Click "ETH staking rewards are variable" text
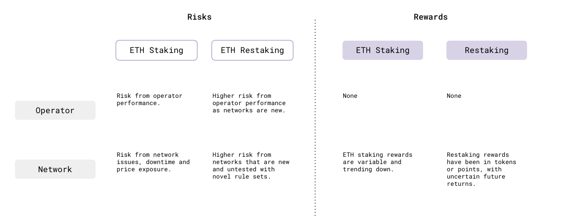Viewport: 561px width, 217px height. pos(377,158)
